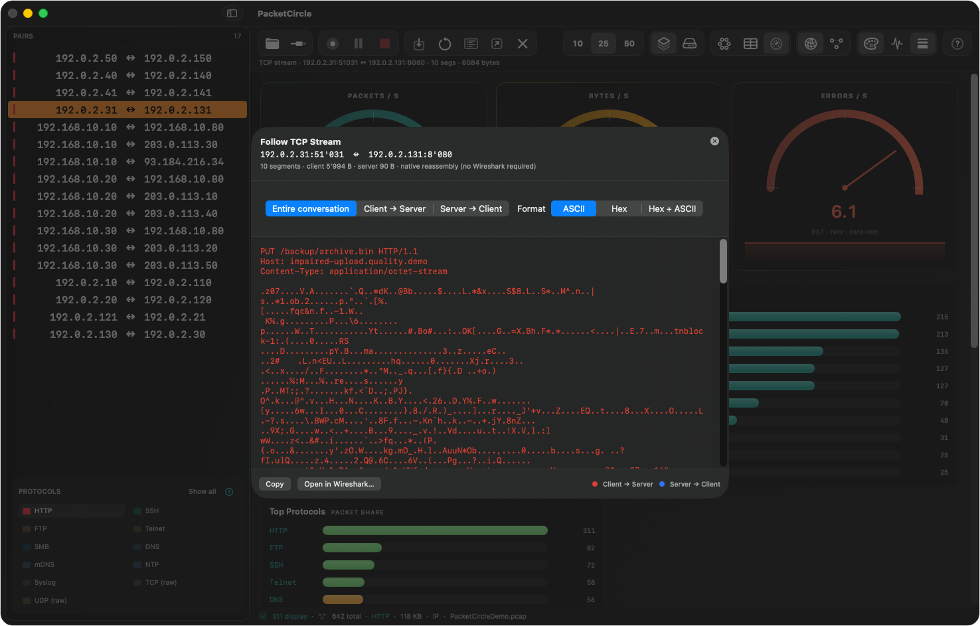Image resolution: width=980 pixels, height=626 pixels.
Task: Close the Follow TCP Stream dialog
Action: coord(714,141)
